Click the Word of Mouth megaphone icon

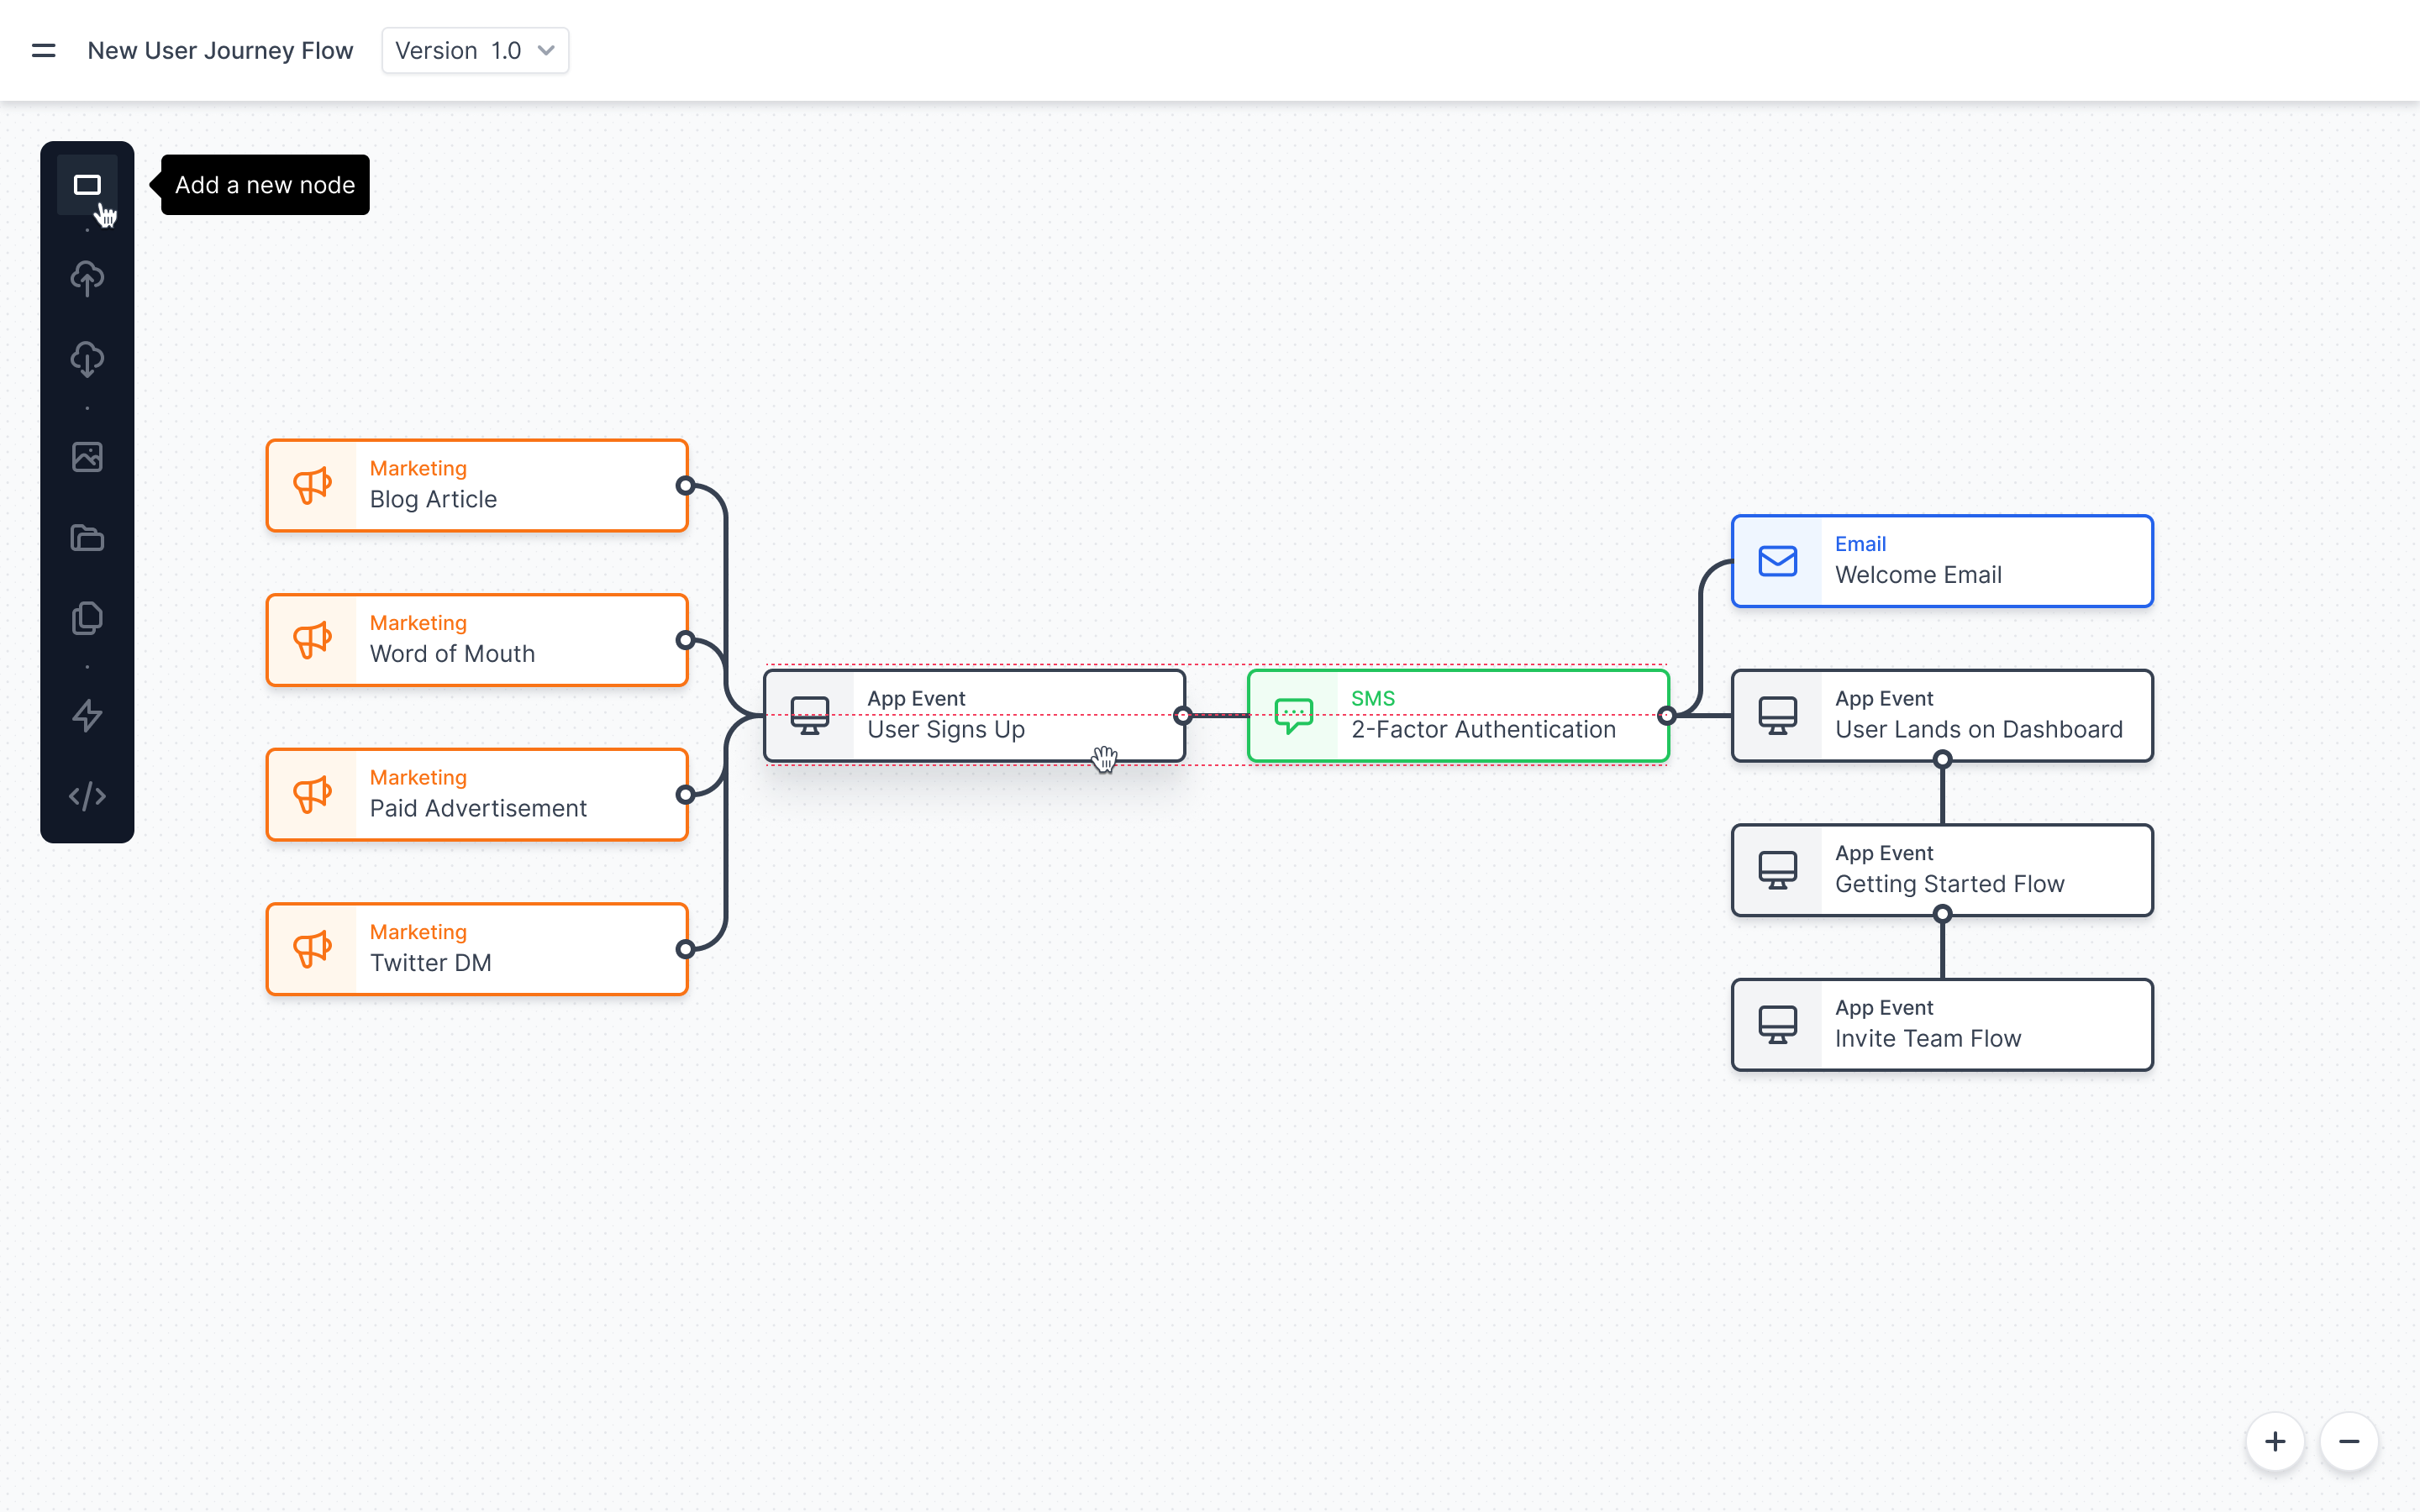[312, 640]
